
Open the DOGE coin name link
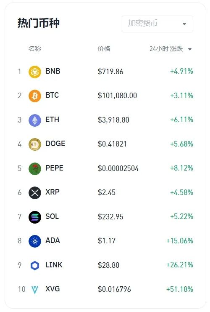click(55, 144)
